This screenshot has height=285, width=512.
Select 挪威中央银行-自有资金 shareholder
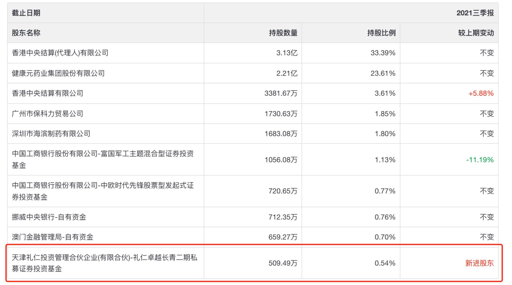point(49,217)
